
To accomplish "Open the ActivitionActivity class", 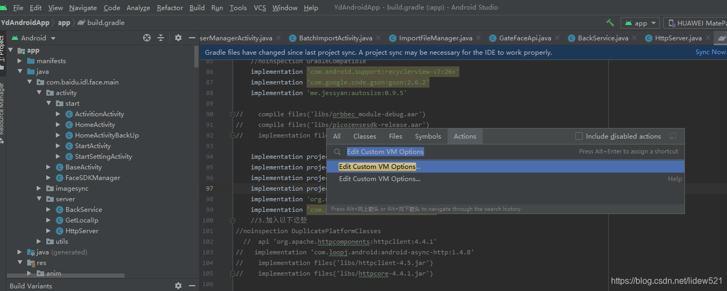I will click(x=99, y=114).
